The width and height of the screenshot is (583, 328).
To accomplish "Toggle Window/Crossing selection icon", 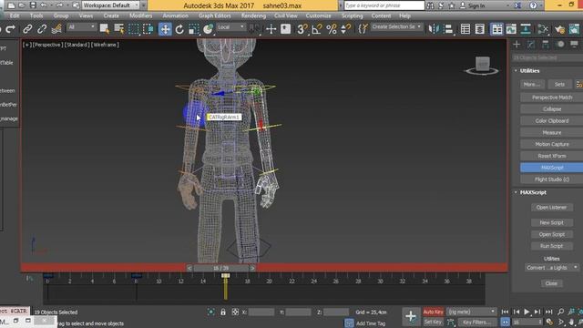I will click(148, 29).
